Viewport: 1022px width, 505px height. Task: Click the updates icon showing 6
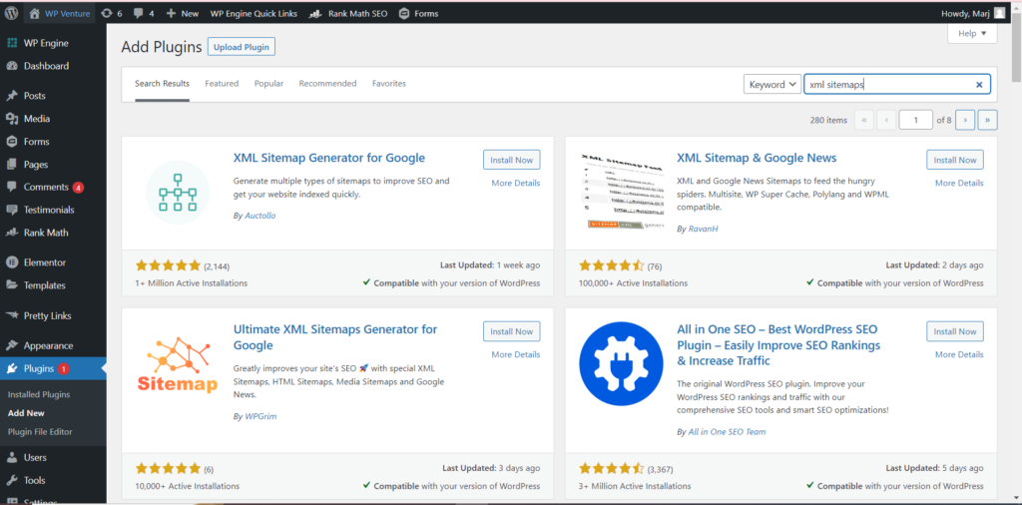click(107, 13)
